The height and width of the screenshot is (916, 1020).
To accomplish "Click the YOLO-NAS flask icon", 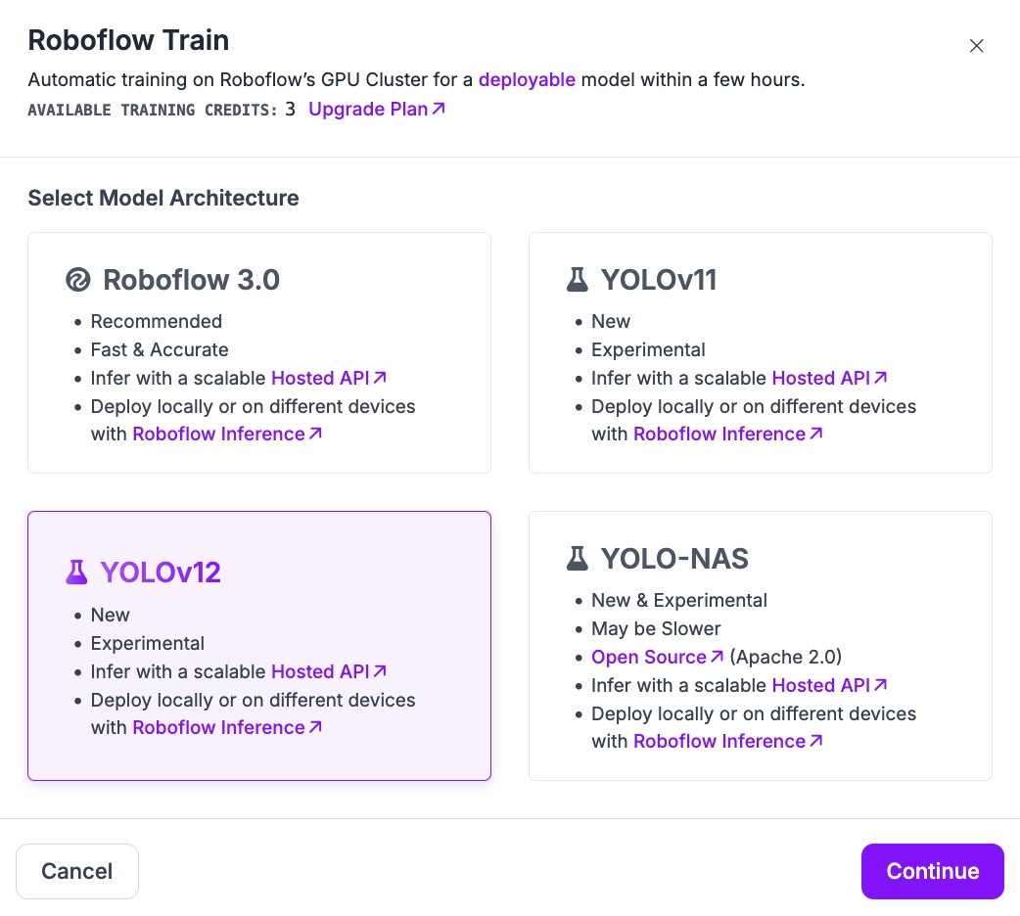I will 578,559.
